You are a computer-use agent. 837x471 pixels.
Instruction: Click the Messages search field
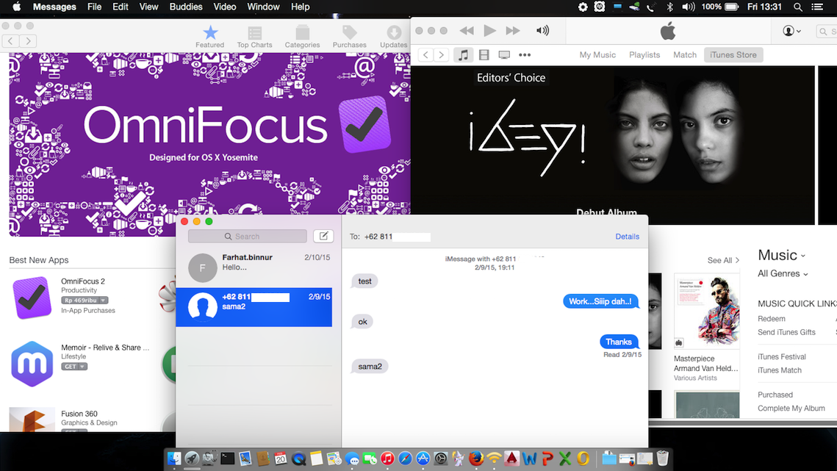tap(248, 236)
